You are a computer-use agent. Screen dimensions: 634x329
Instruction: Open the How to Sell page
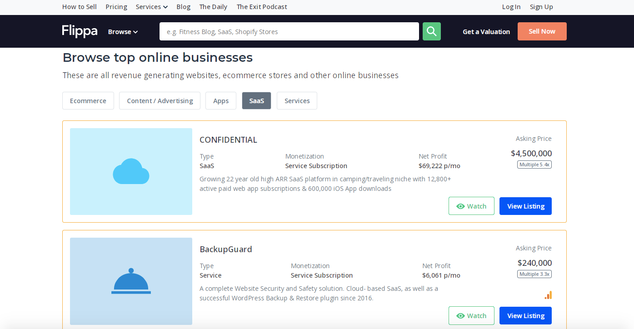point(80,7)
